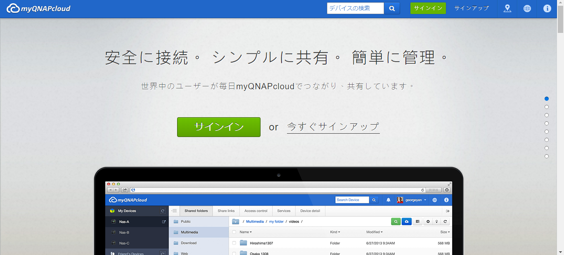Screen dimensions: 564x255
Task: Click the Search Device field in laptop preview
Action: (352, 200)
